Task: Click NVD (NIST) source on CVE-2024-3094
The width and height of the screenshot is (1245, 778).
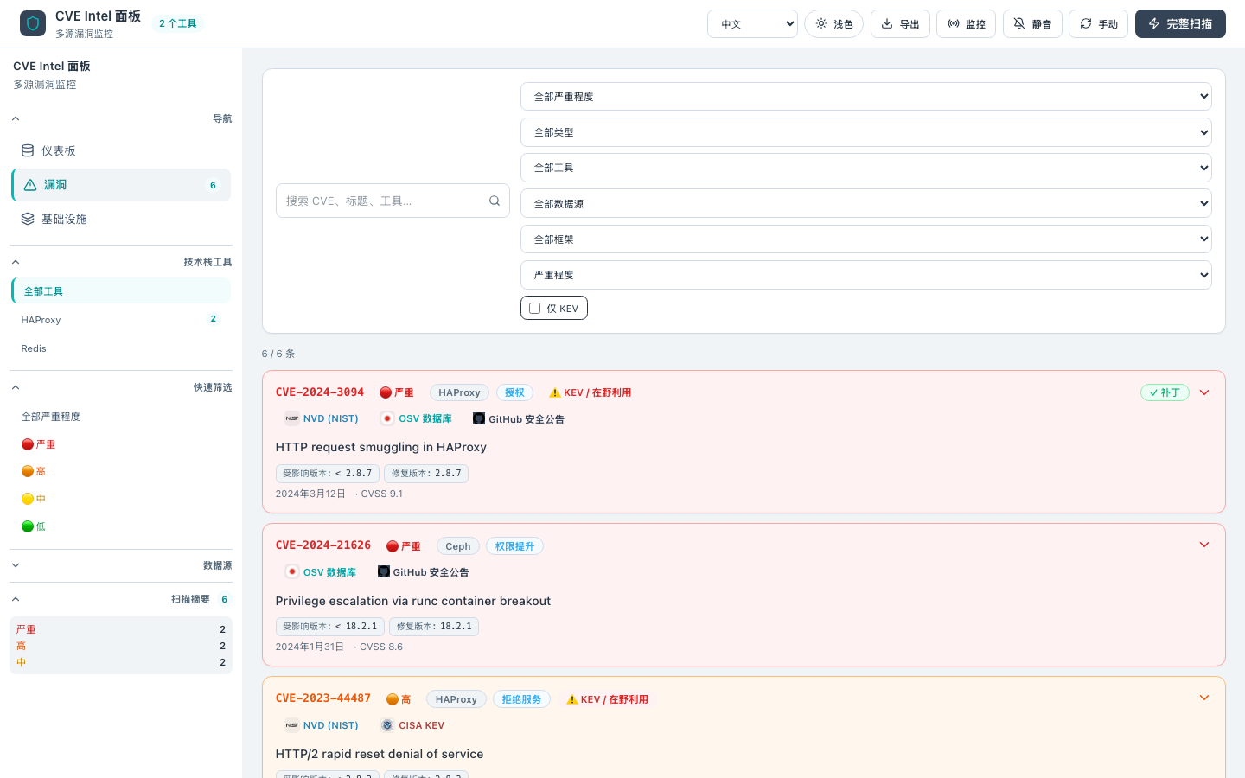Action: click(322, 418)
